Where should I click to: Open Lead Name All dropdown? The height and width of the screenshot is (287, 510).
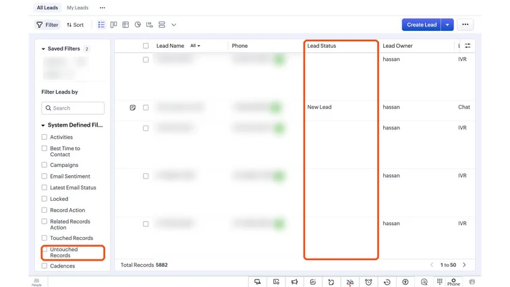[195, 46]
